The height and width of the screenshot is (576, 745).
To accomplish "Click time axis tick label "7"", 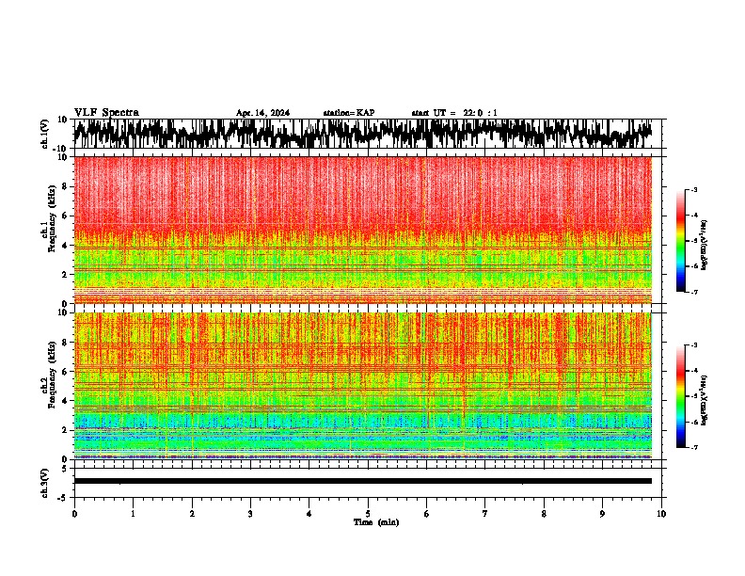I will [485, 514].
